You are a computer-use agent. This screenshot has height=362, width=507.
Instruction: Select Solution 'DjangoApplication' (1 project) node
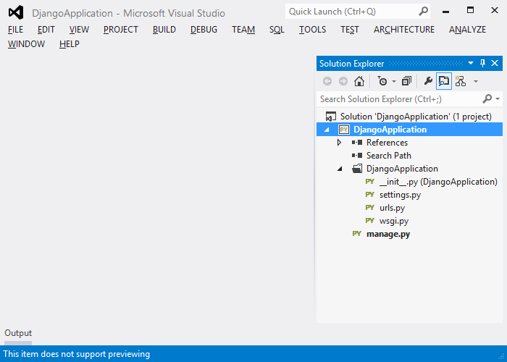[416, 117]
